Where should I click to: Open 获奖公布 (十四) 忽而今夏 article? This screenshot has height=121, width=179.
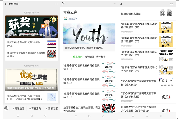tap(31, 97)
